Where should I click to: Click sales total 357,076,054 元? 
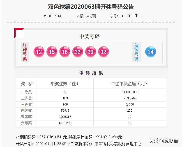(53, 137)
